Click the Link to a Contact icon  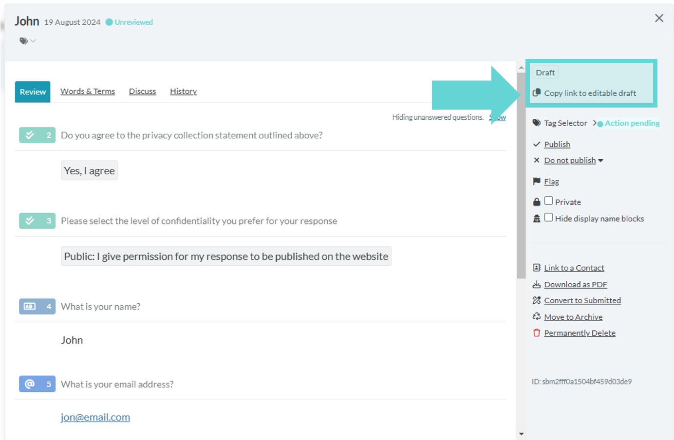(x=537, y=268)
